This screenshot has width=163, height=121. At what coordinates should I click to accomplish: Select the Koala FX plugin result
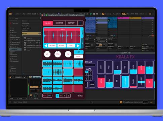point(28,38)
